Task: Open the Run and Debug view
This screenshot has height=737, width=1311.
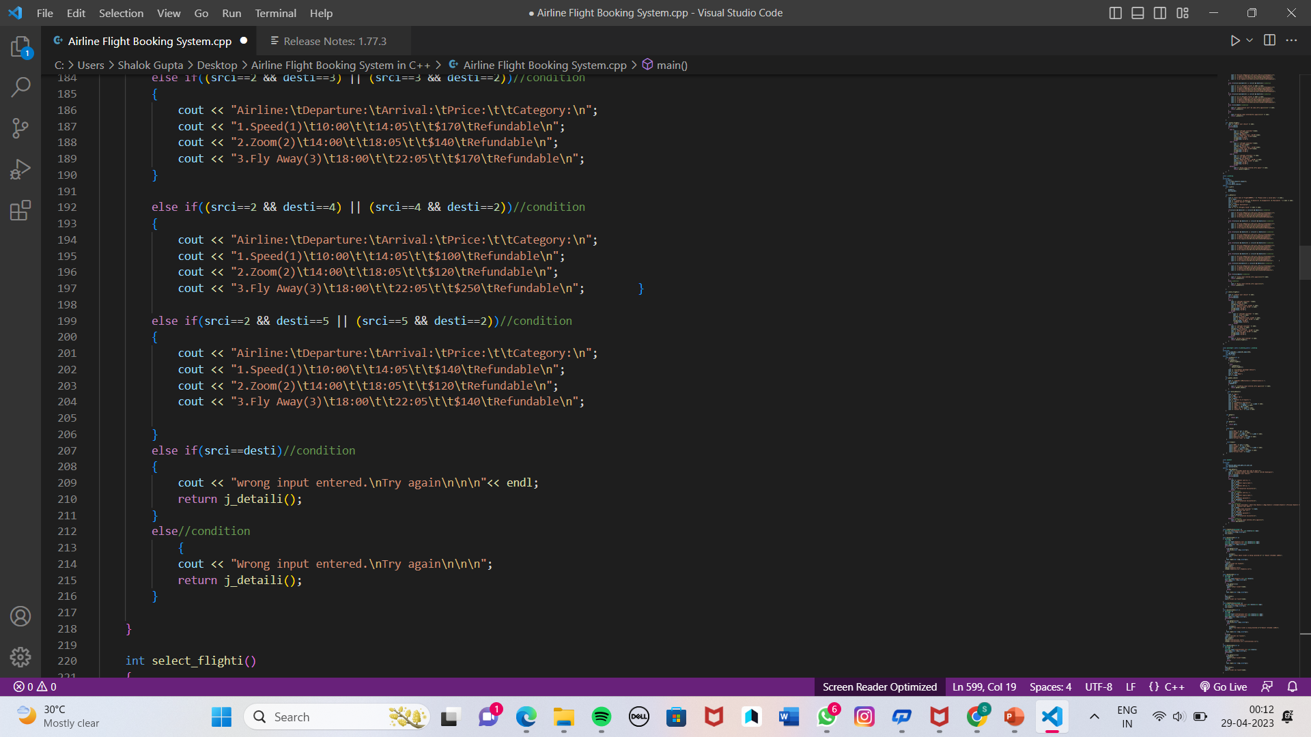Action: pos(20,169)
